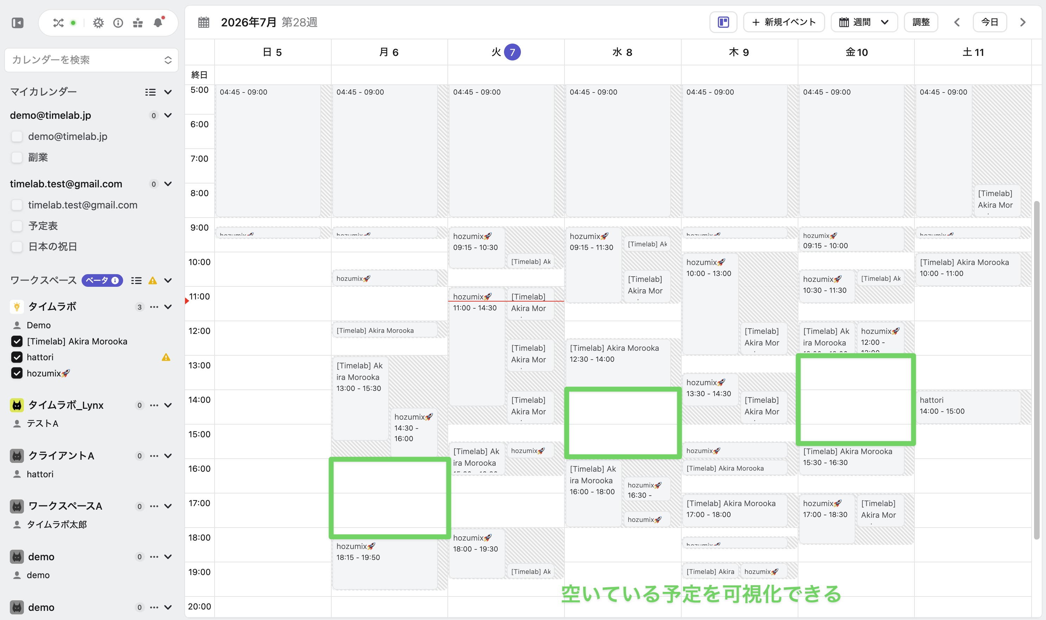
Task: Open the hozumix 11:00 - 14:30 event
Action: pyautogui.click(x=477, y=346)
